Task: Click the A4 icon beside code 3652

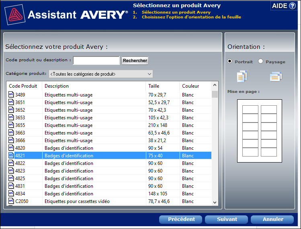Action: (x=11, y=110)
